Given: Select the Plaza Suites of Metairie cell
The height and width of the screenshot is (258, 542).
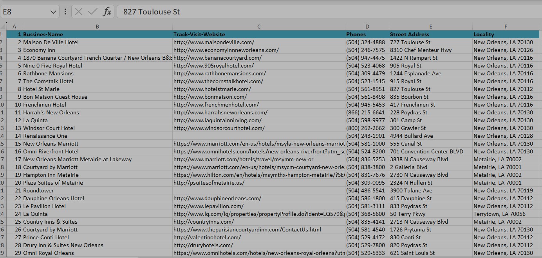Looking at the screenshot, I should tap(98, 183).
